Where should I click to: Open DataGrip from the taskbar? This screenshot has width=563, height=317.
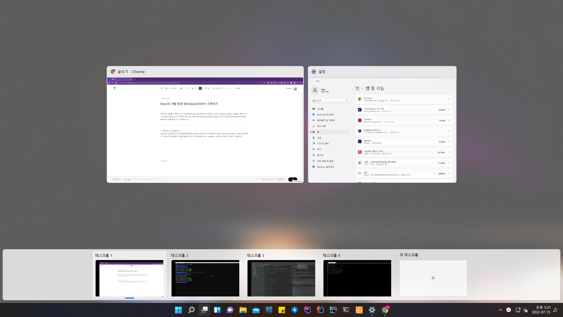pyautogui.click(x=333, y=310)
